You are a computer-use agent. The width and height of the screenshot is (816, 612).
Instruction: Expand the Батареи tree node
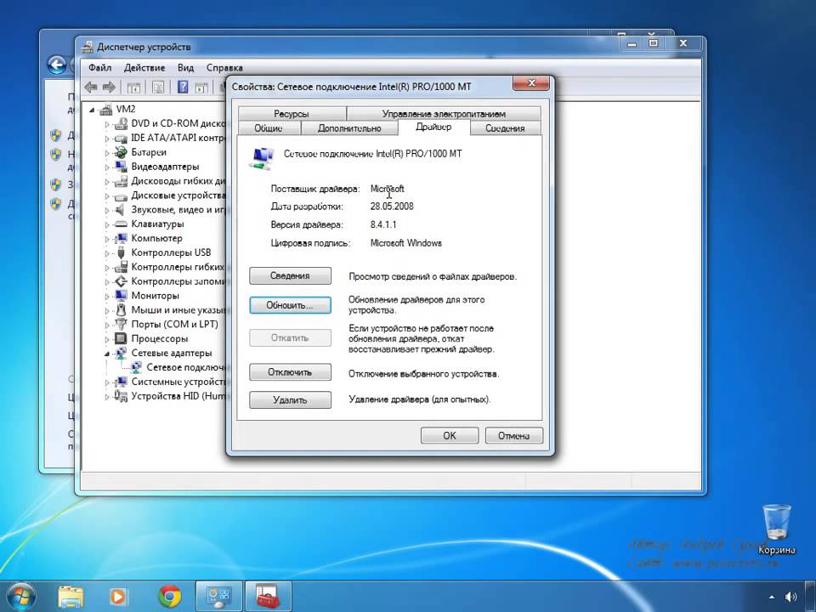(107, 153)
